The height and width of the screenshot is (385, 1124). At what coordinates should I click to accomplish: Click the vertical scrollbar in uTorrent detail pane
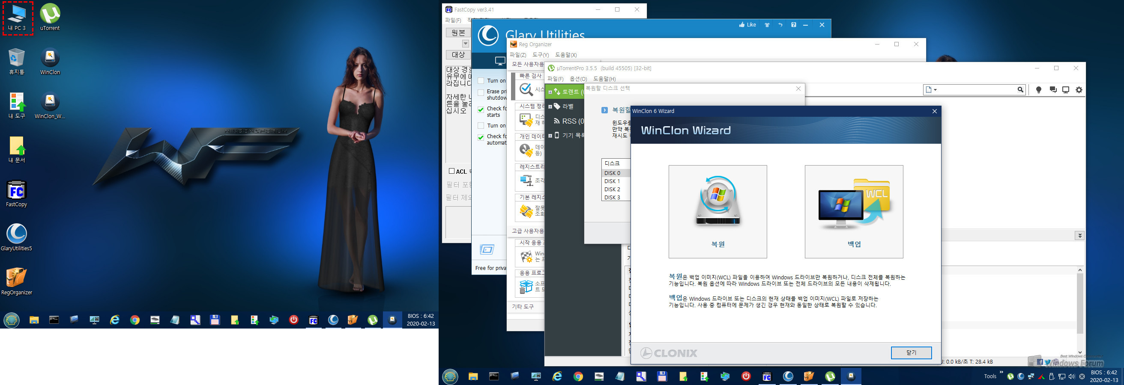(x=1080, y=311)
